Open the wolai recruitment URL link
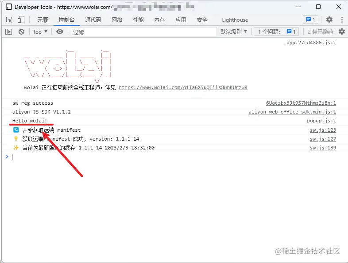The width and height of the screenshot is (348, 263). click(x=183, y=87)
